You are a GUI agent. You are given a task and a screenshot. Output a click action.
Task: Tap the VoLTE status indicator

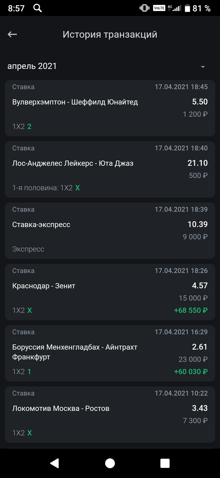tap(159, 8)
